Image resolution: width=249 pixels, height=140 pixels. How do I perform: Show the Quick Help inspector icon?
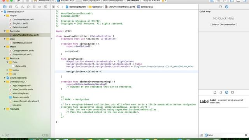tap(226, 7)
